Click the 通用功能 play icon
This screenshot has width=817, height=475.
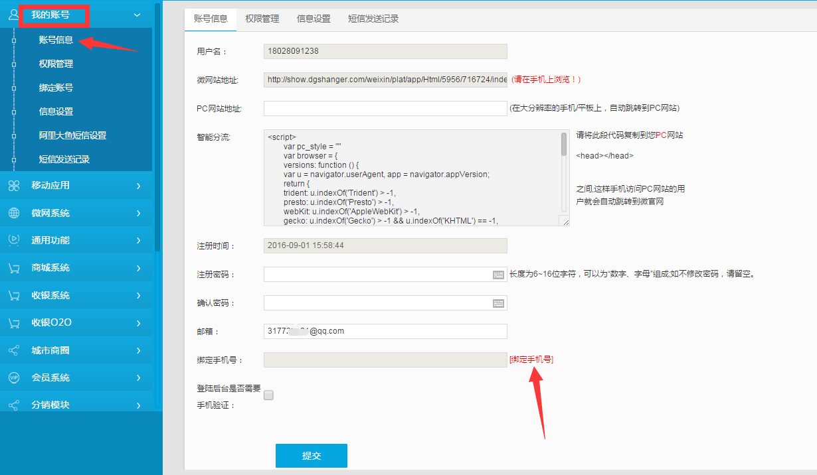point(14,240)
